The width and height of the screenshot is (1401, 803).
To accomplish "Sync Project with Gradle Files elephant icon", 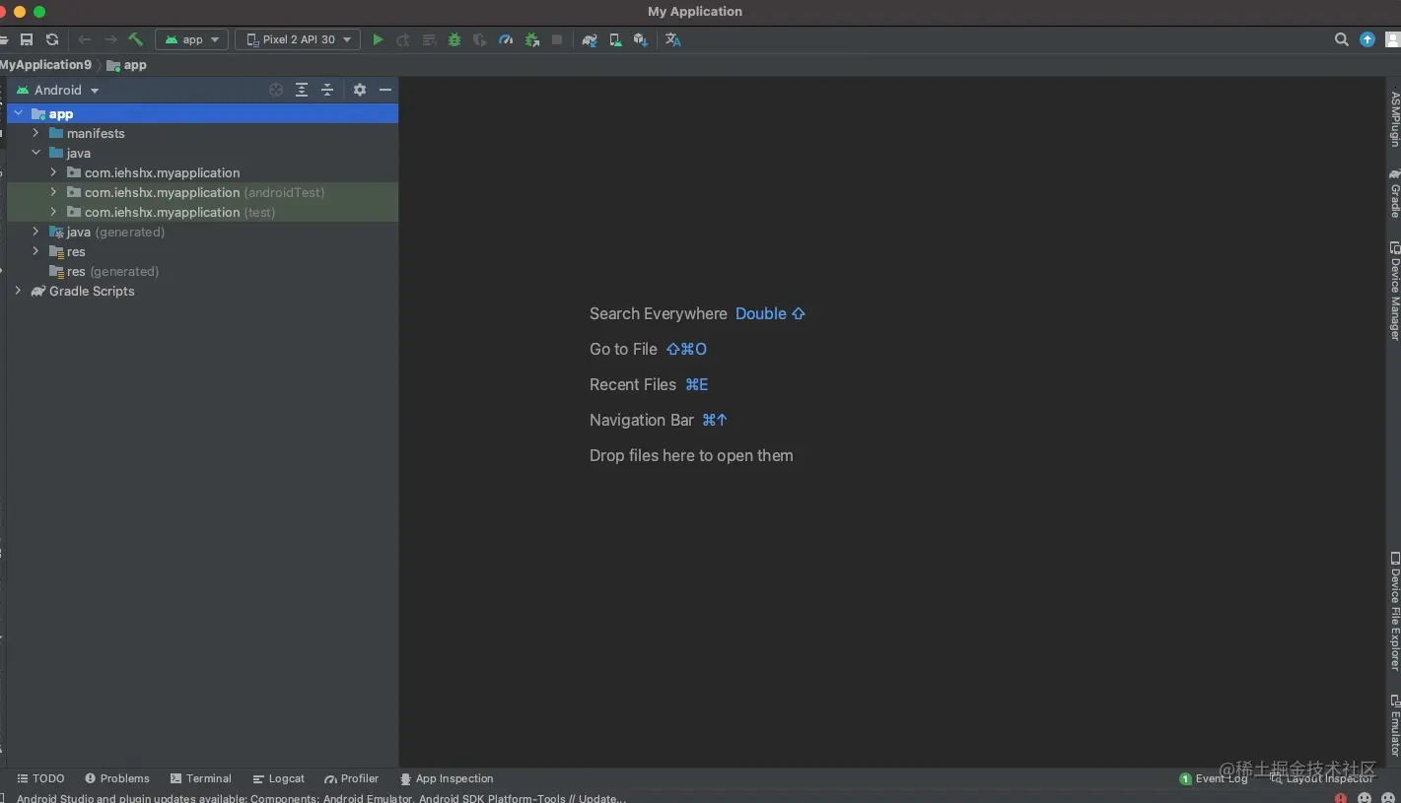I will click(x=590, y=39).
